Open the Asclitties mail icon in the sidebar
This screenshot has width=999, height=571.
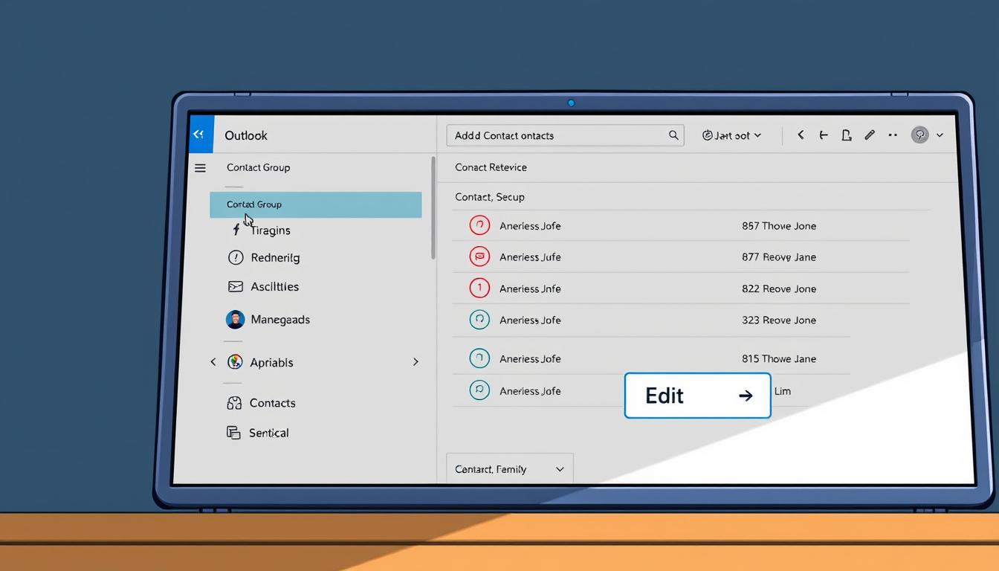(235, 286)
